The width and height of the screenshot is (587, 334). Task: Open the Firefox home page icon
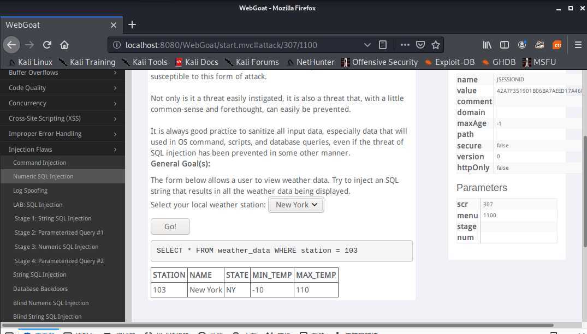coord(64,45)
